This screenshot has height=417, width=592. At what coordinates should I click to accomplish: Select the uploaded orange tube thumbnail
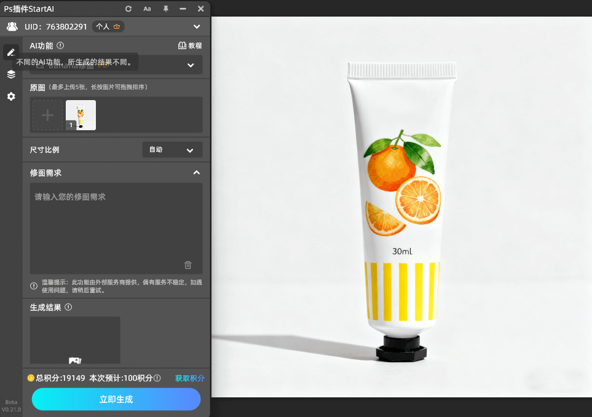coord(81,115)
